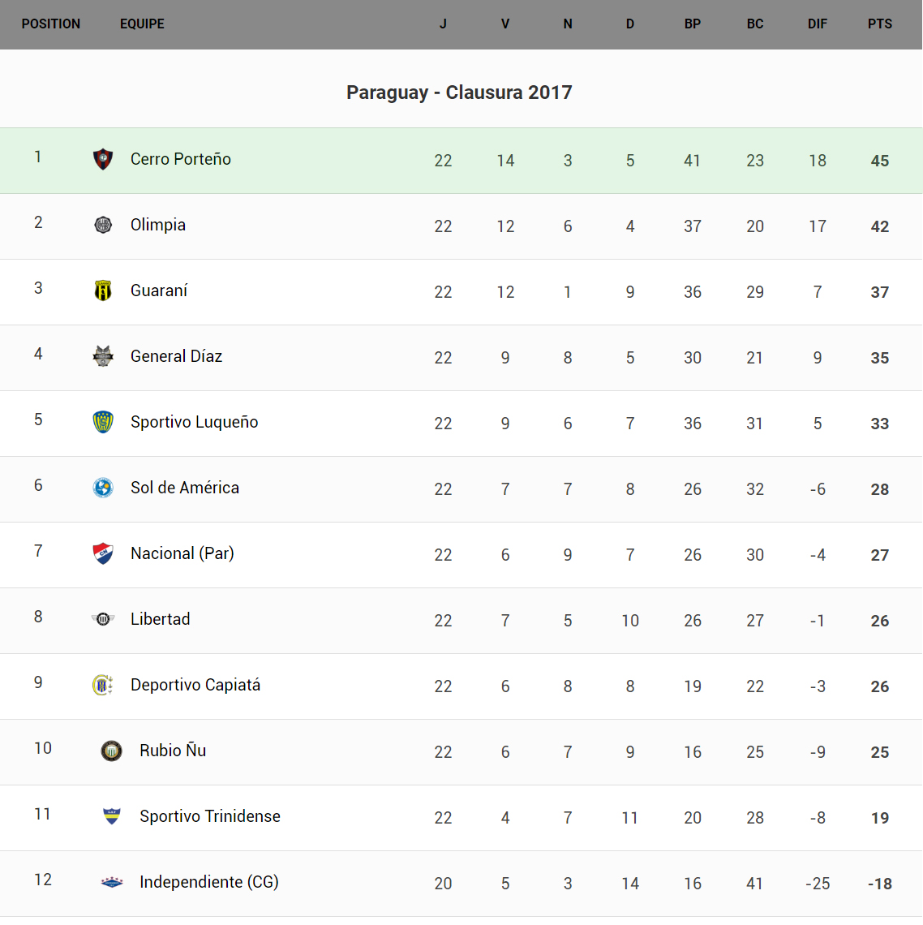Open the Cerro Porteño team link
The width and height of the screenshot is (923, 925).
tap(181, 159)
